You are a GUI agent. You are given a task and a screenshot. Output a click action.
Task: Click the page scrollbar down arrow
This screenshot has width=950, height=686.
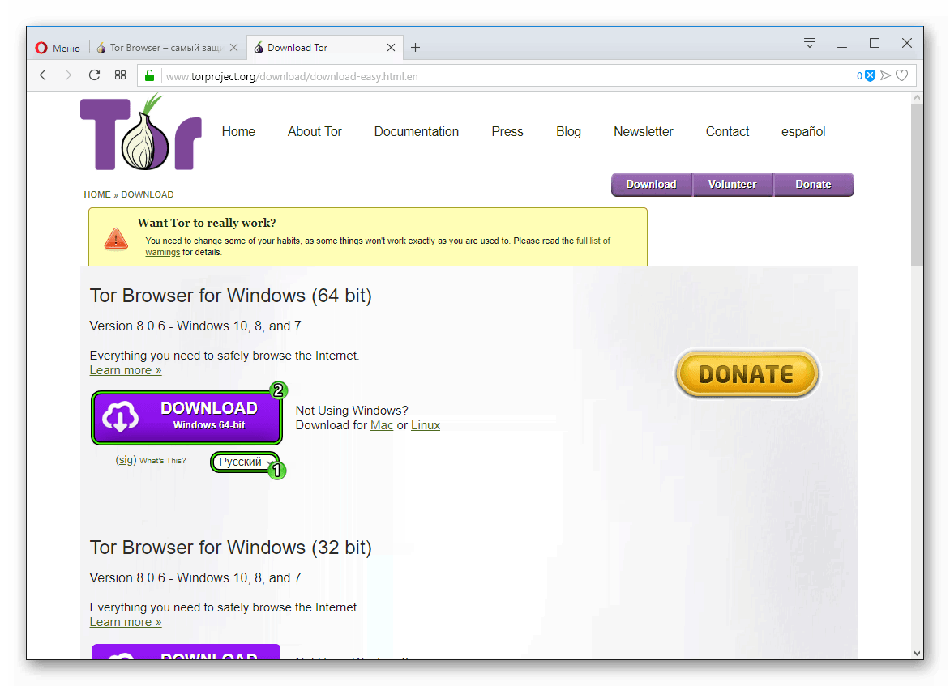click(x=918, y=654)
